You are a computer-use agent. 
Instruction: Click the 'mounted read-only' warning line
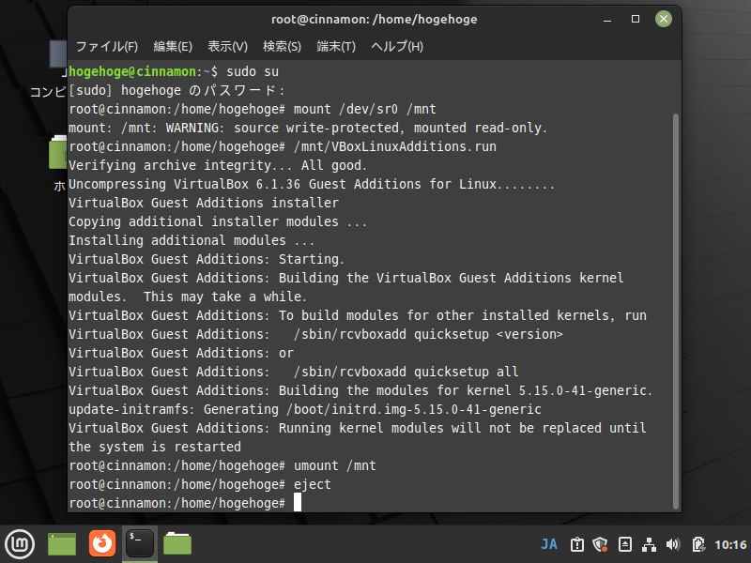(x=308, y=128)
